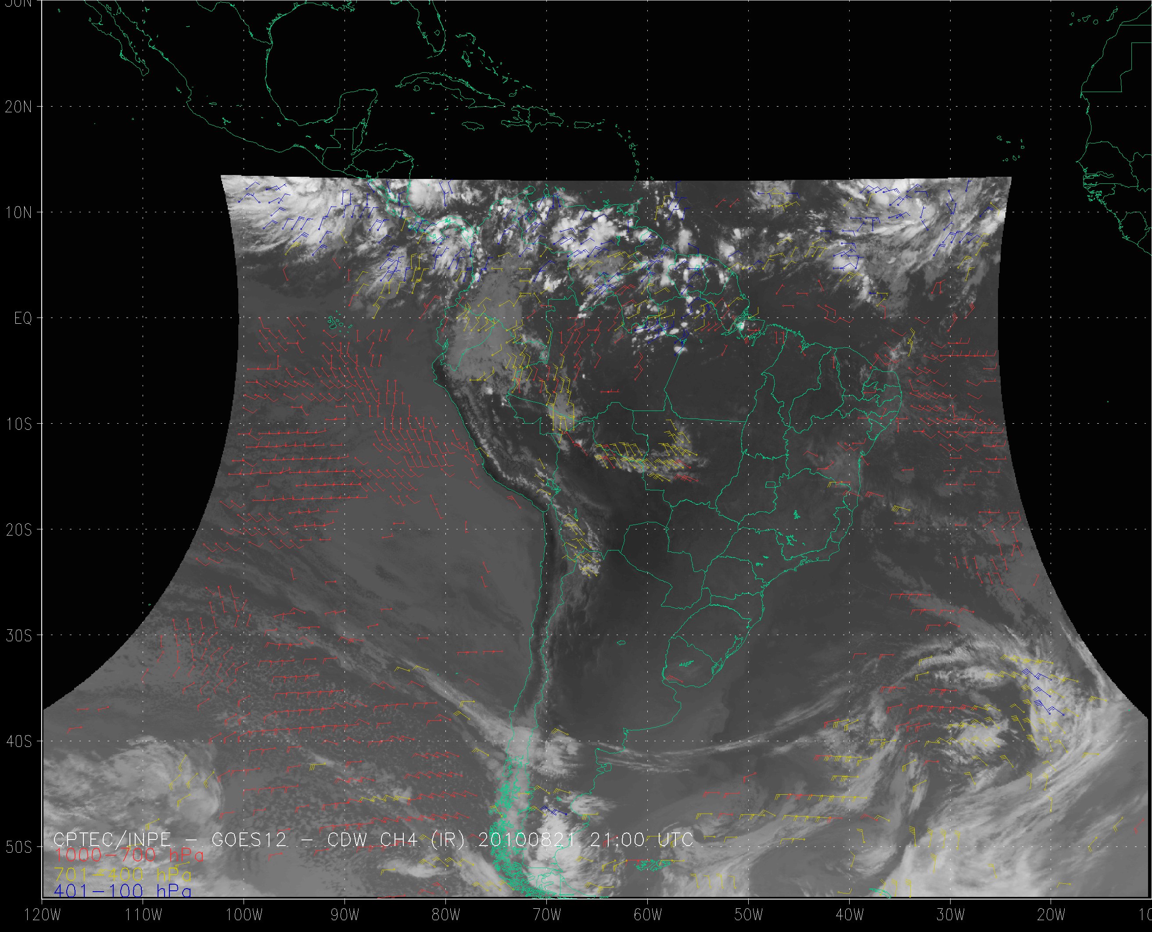Click the 80W longitude axis label
The width and height of the screenshot is (1152, 932).
[x=446, y=915]
